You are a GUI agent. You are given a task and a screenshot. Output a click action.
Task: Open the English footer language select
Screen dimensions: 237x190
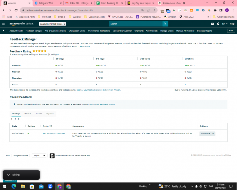39,156
